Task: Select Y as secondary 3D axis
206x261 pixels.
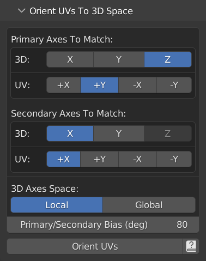Action: (119, 133)
